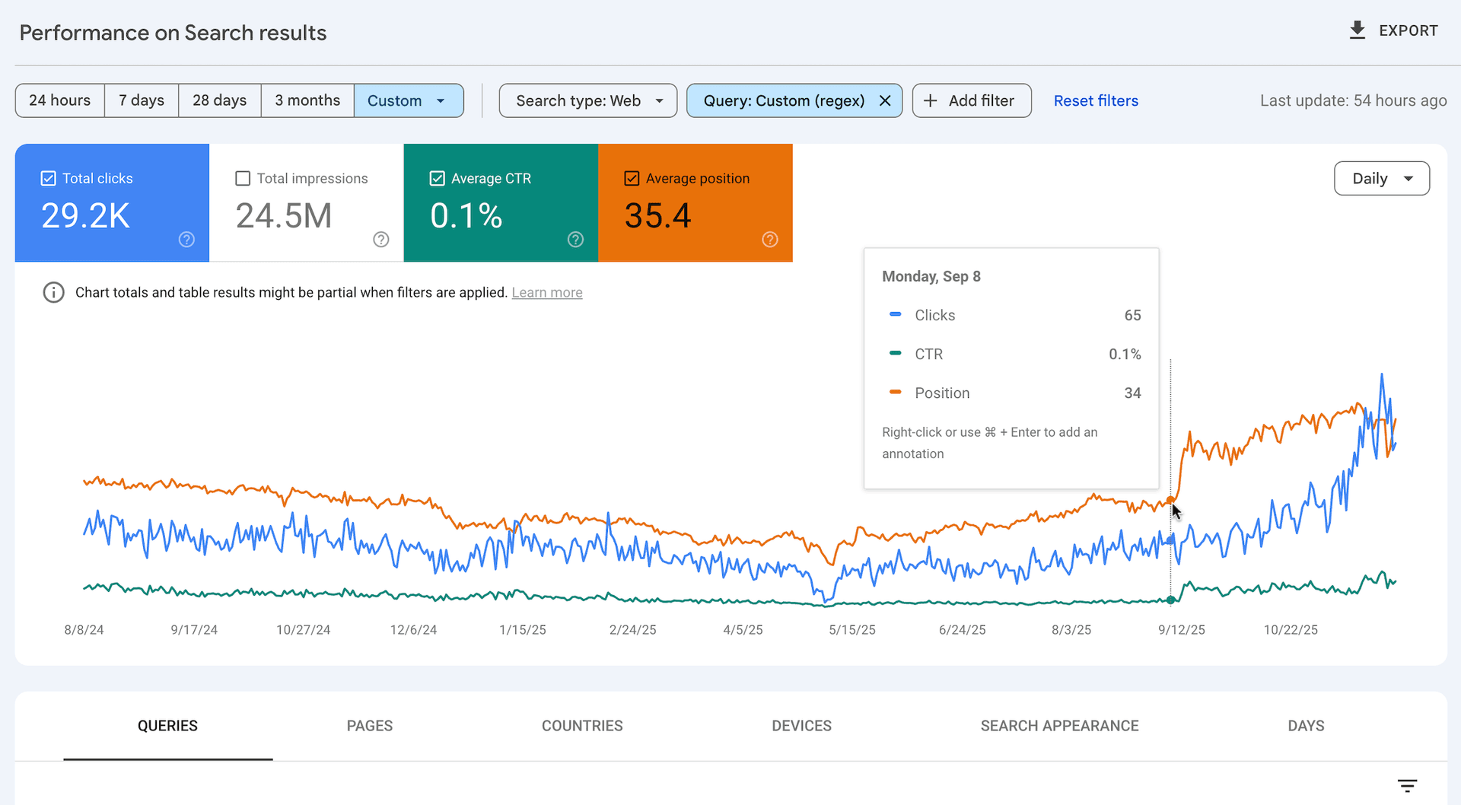The image size is (1461, 805).
Task: Click the 'Monday, Sep 8' tooltip heading
Action: tap(931, 276)
